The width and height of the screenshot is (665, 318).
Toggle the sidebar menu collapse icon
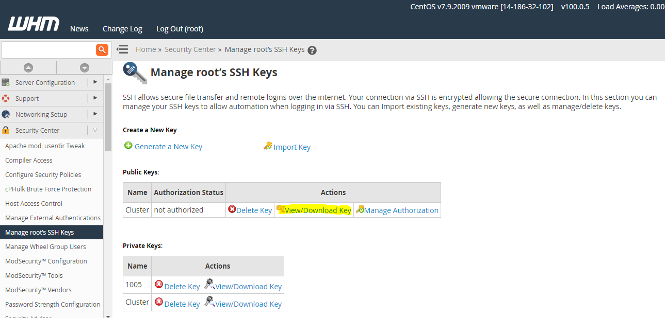[122, 49]
